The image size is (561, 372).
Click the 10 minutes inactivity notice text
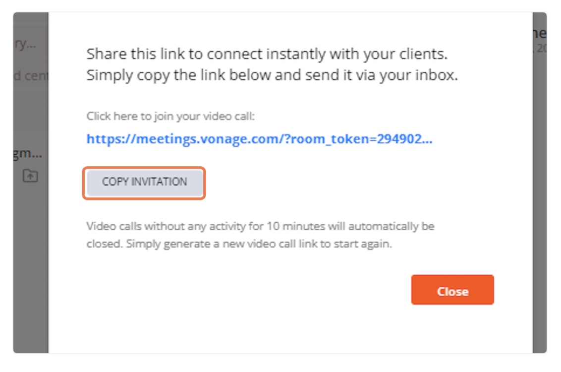(x=261, y=226)
